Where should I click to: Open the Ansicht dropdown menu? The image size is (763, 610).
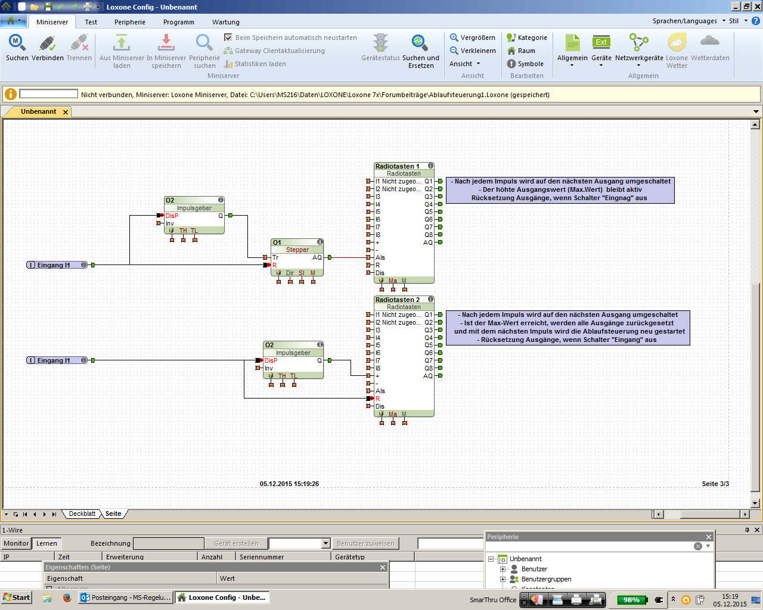coord(464,64)
